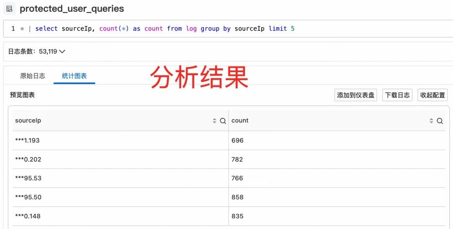
Task: Click the ***0.202 row entry
Action: (x=28, y=159)
